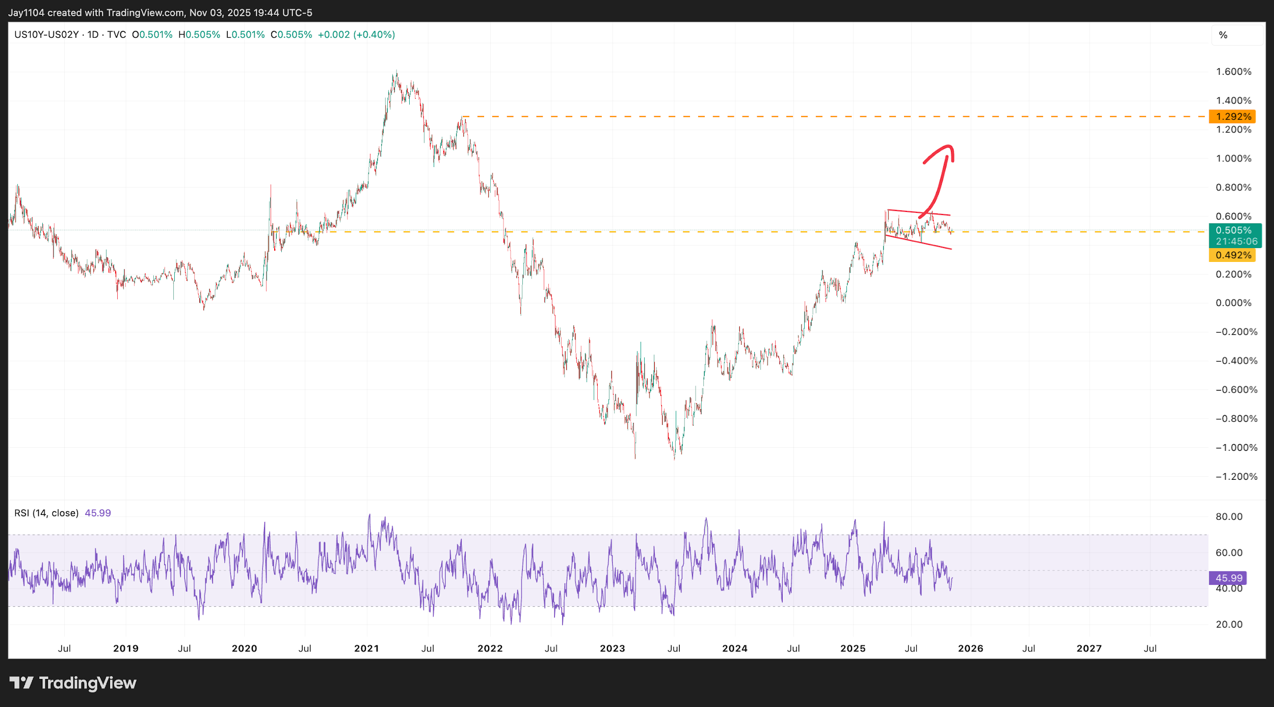Screen dimensions: 1274x707
Task: Click the 2021 label on time axis
Action: click(x=366, y=648)
